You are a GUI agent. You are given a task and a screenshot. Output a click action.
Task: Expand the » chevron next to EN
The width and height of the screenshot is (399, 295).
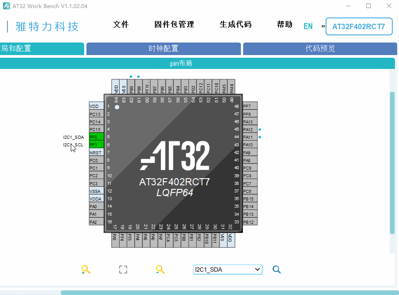tap(323, 26)
